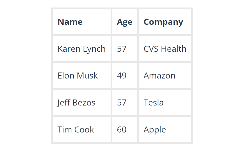The width and height of the screenshot is (251, 150).
Task: Click the Age column header
Action: pos(124,22)
